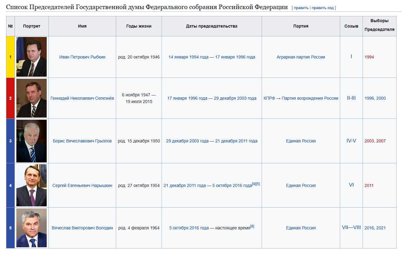Click the VI convocation link
This screenshot has width=402, height=253.
(x=351, y=185)
